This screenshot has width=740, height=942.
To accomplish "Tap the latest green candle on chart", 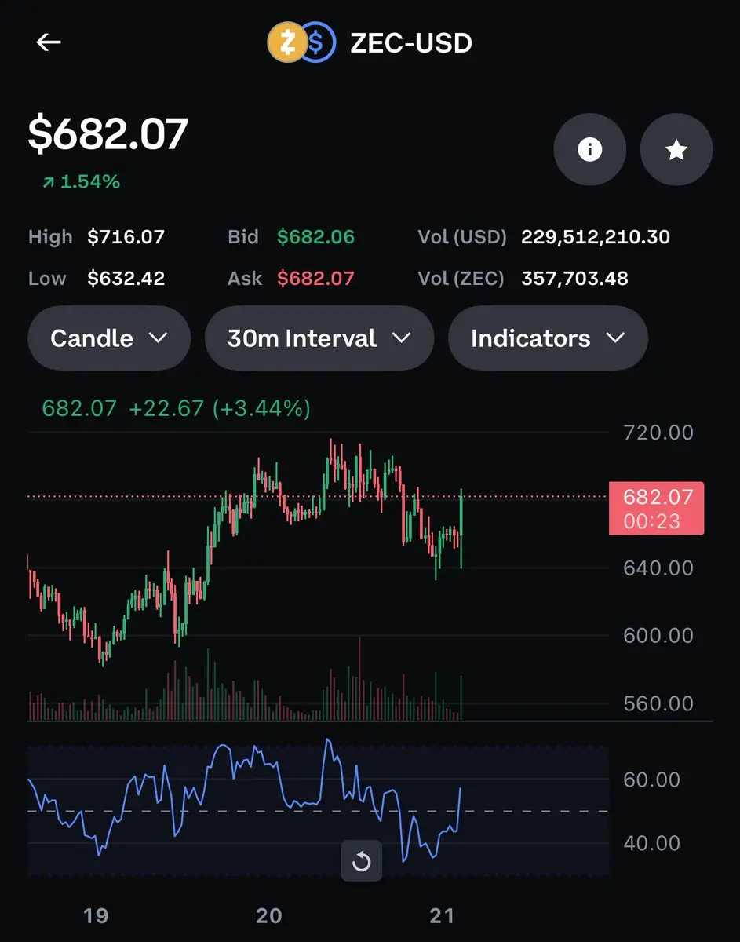I will [x=461, y=528].
